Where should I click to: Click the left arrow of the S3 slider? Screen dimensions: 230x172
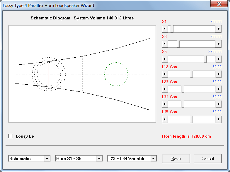coord(165,44)
